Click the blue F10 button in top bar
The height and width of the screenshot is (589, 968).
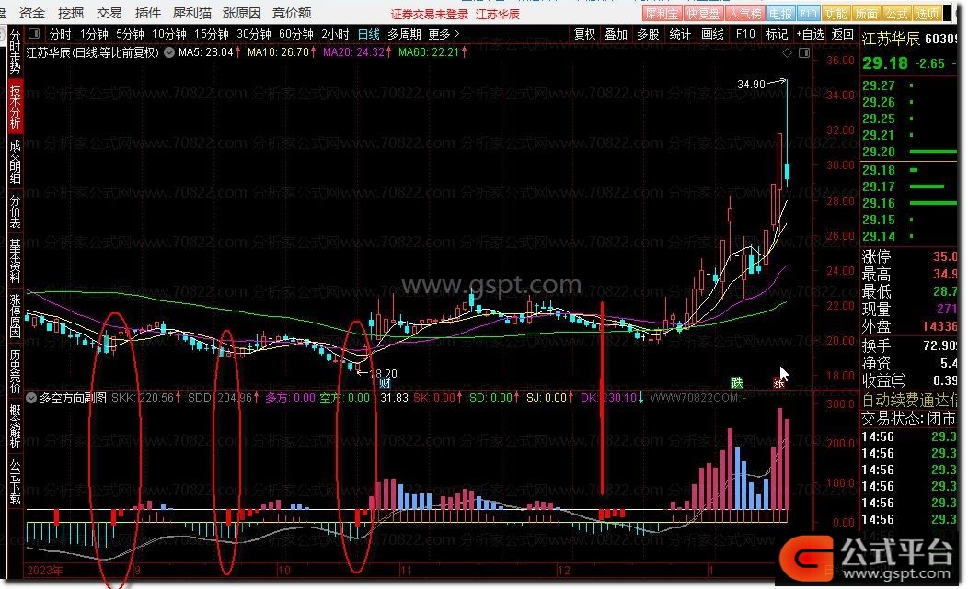[808, 13]
